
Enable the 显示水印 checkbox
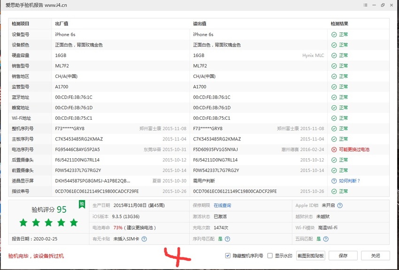coord(270,256)
